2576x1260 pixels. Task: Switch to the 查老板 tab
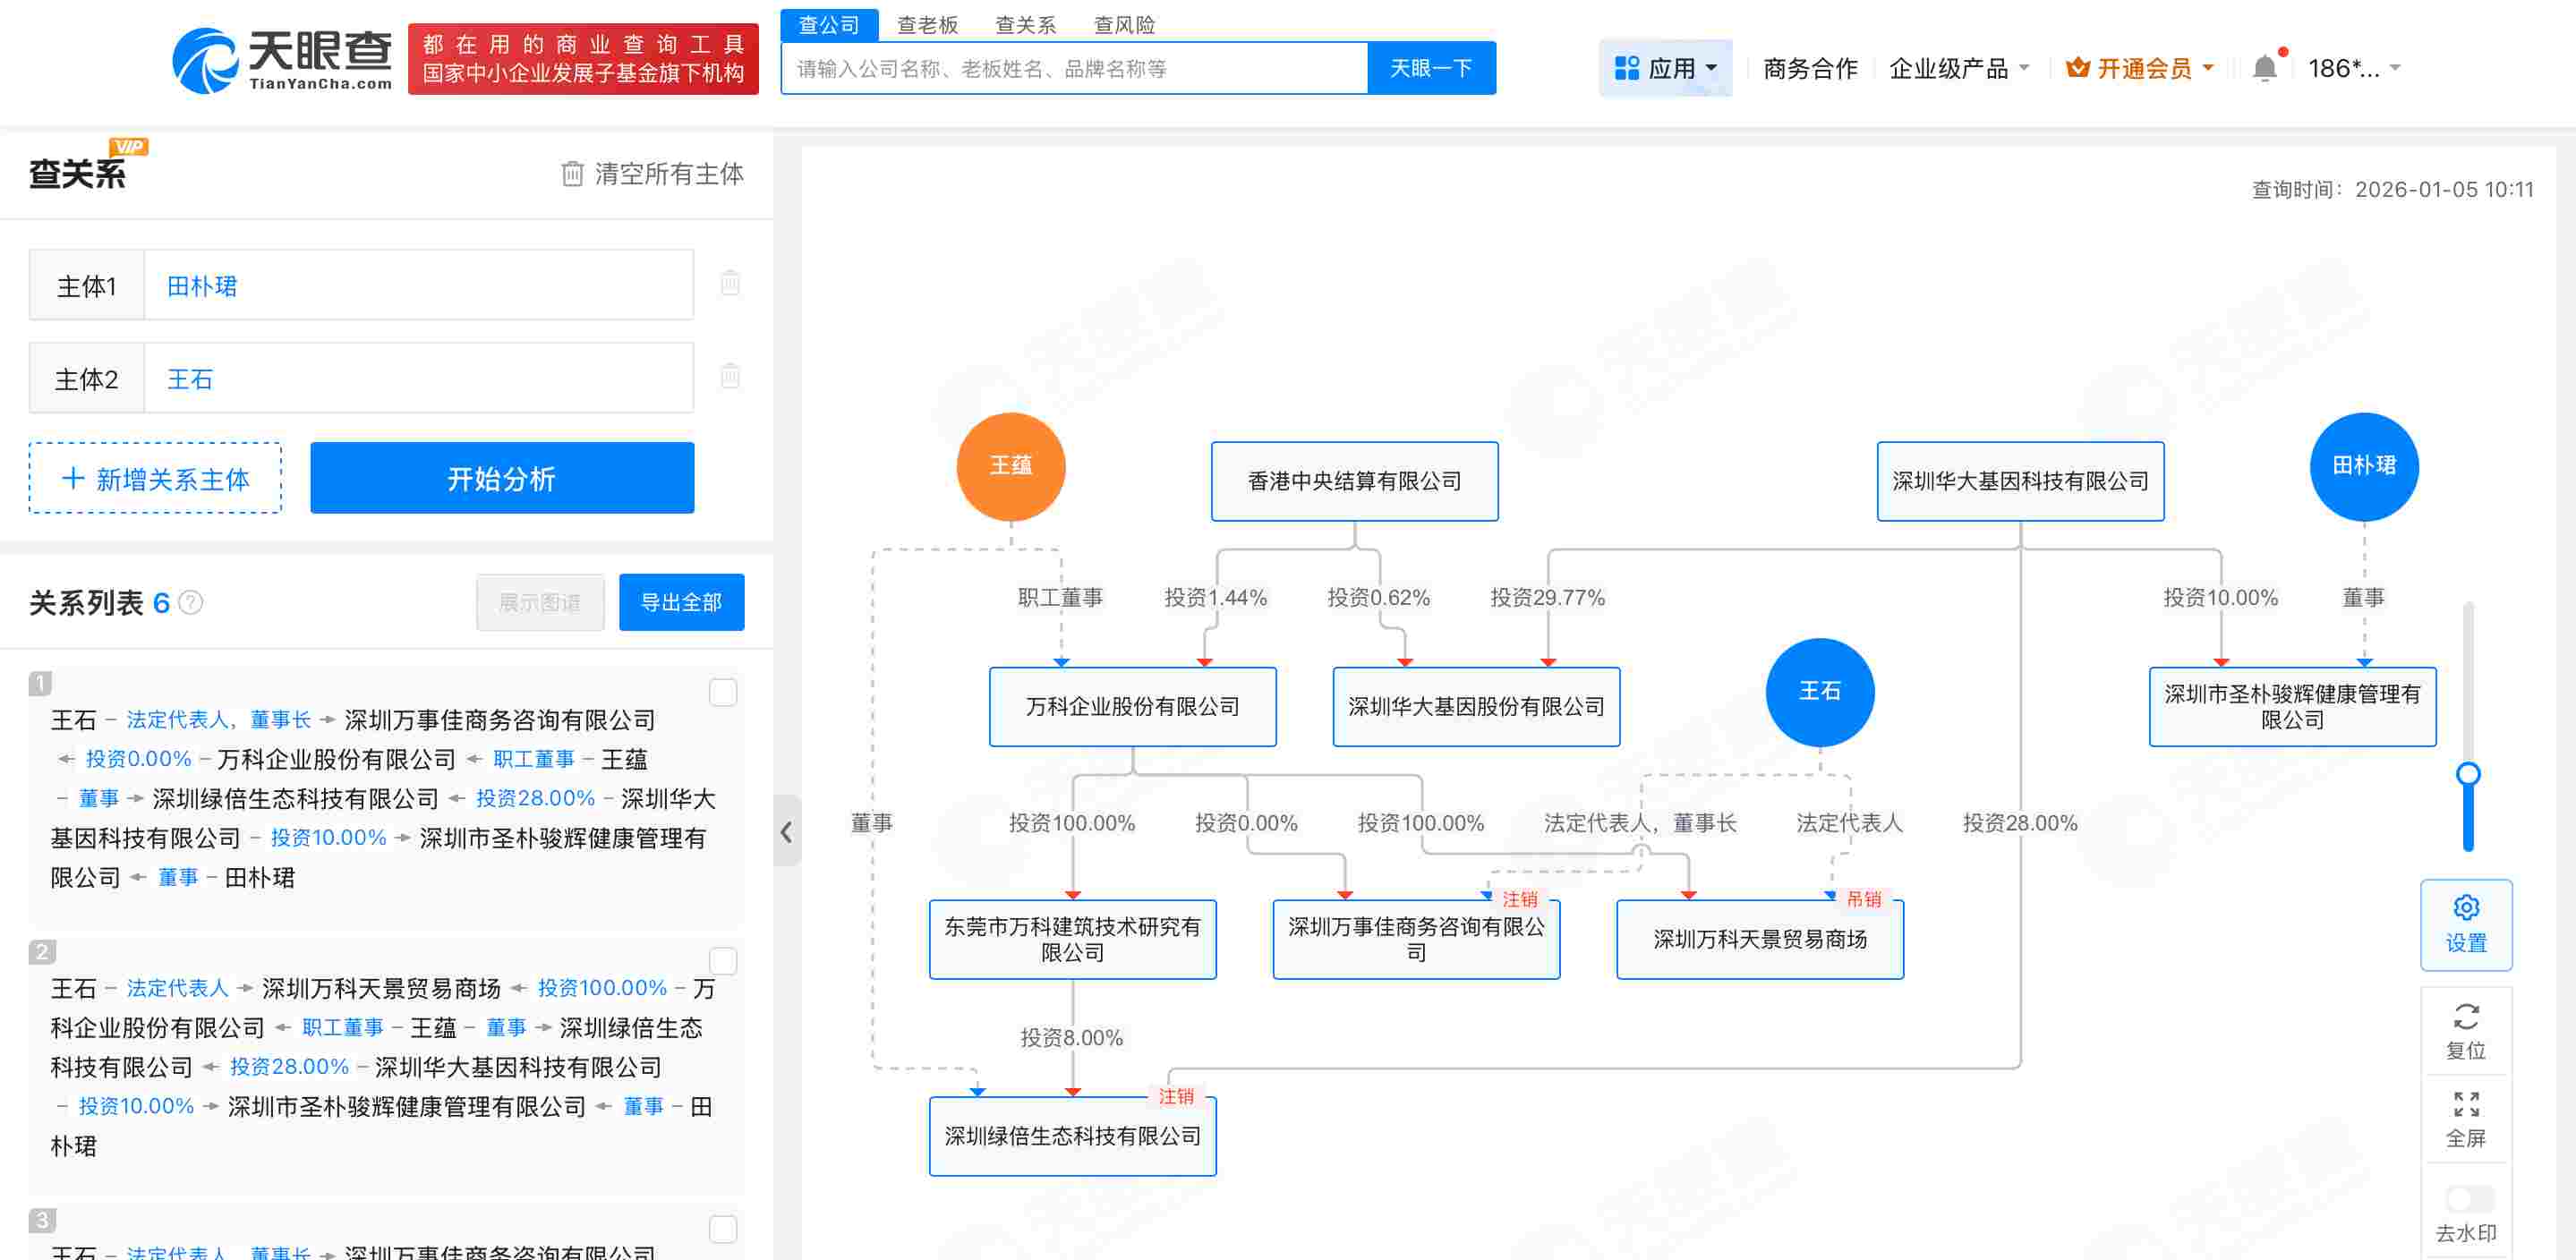(926, 25)
